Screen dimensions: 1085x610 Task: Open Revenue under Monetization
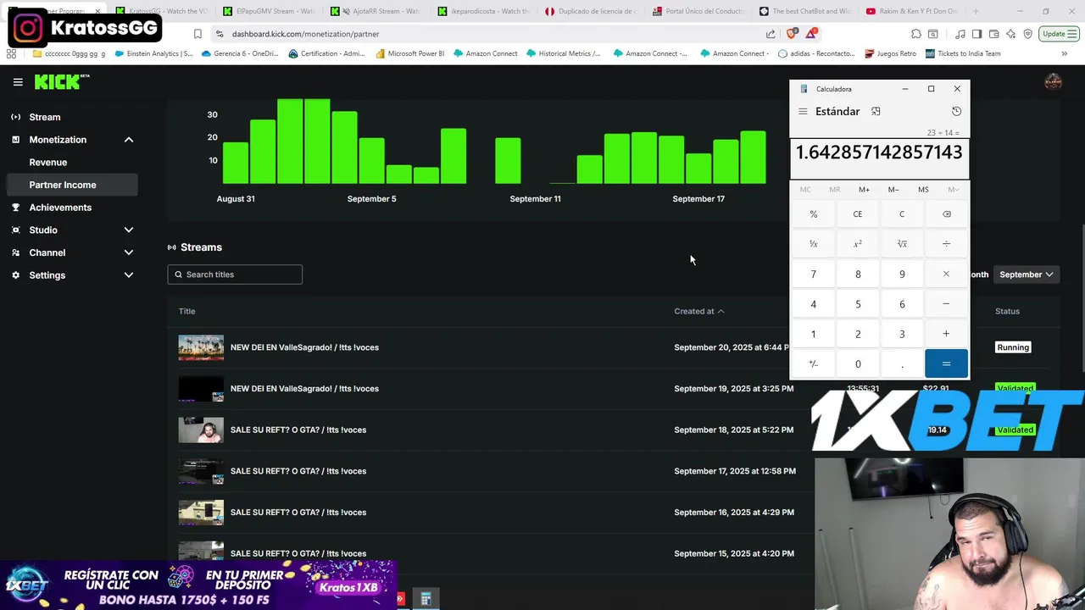pyautogui.click(x=48, y=162)
